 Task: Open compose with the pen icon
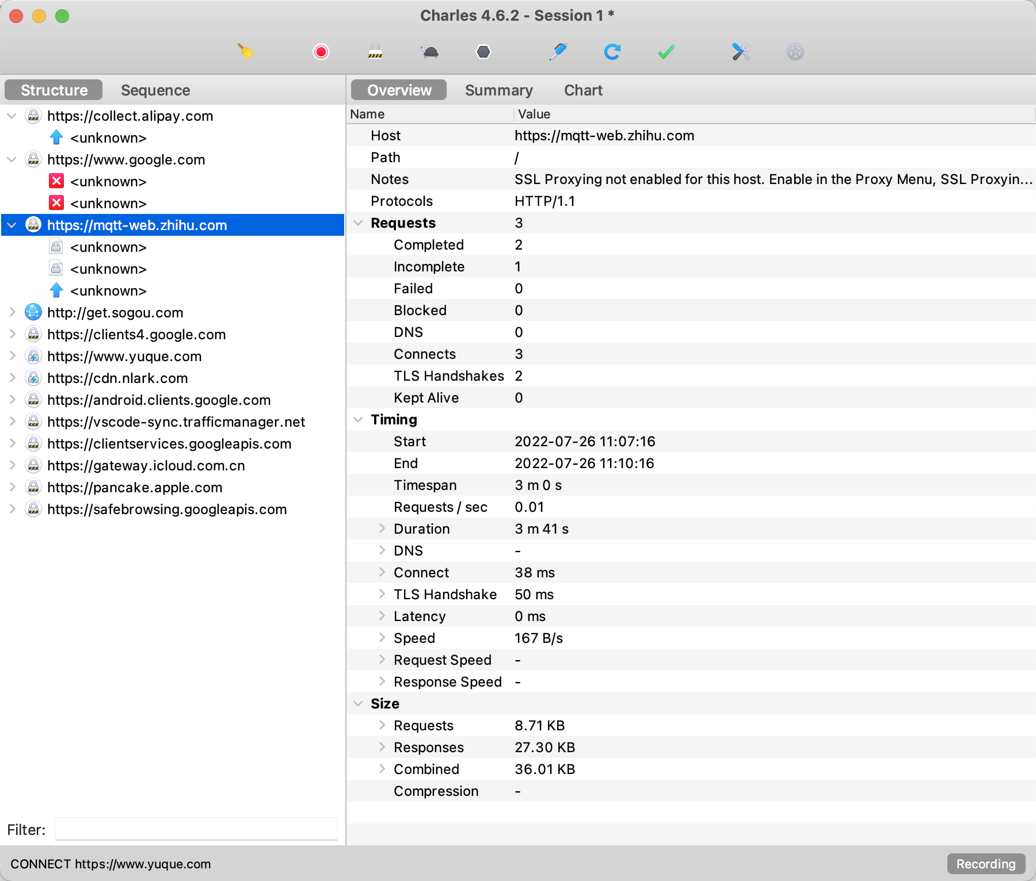point(558,52)
